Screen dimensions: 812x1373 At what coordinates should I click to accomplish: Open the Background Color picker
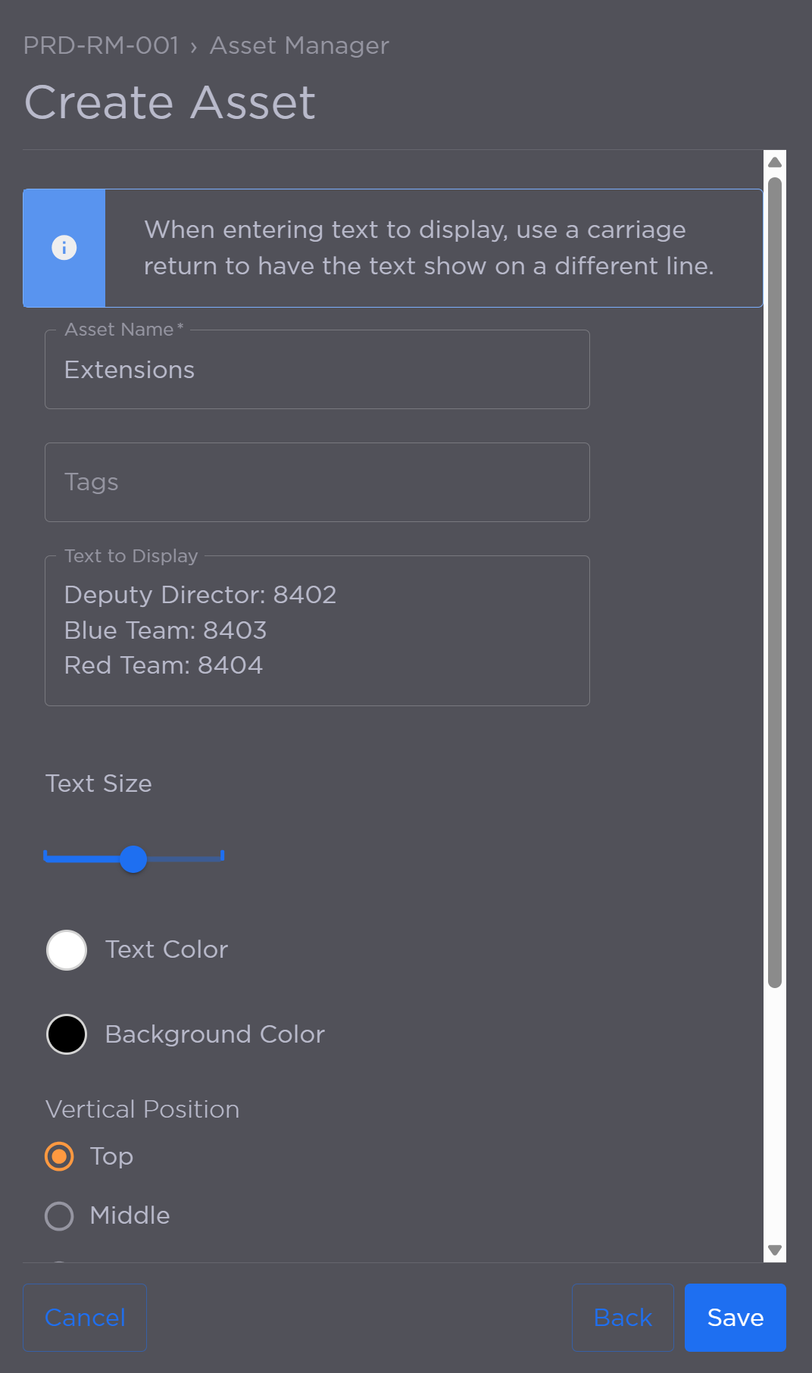(x=66, y=1034)
